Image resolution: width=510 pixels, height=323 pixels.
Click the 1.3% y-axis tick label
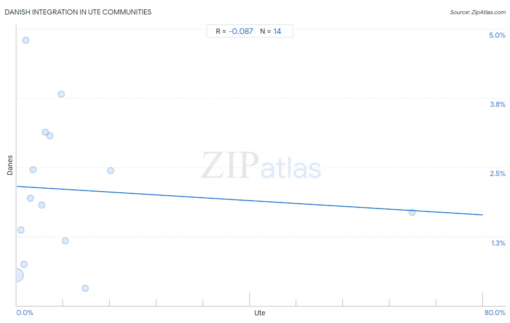[498, 243]
